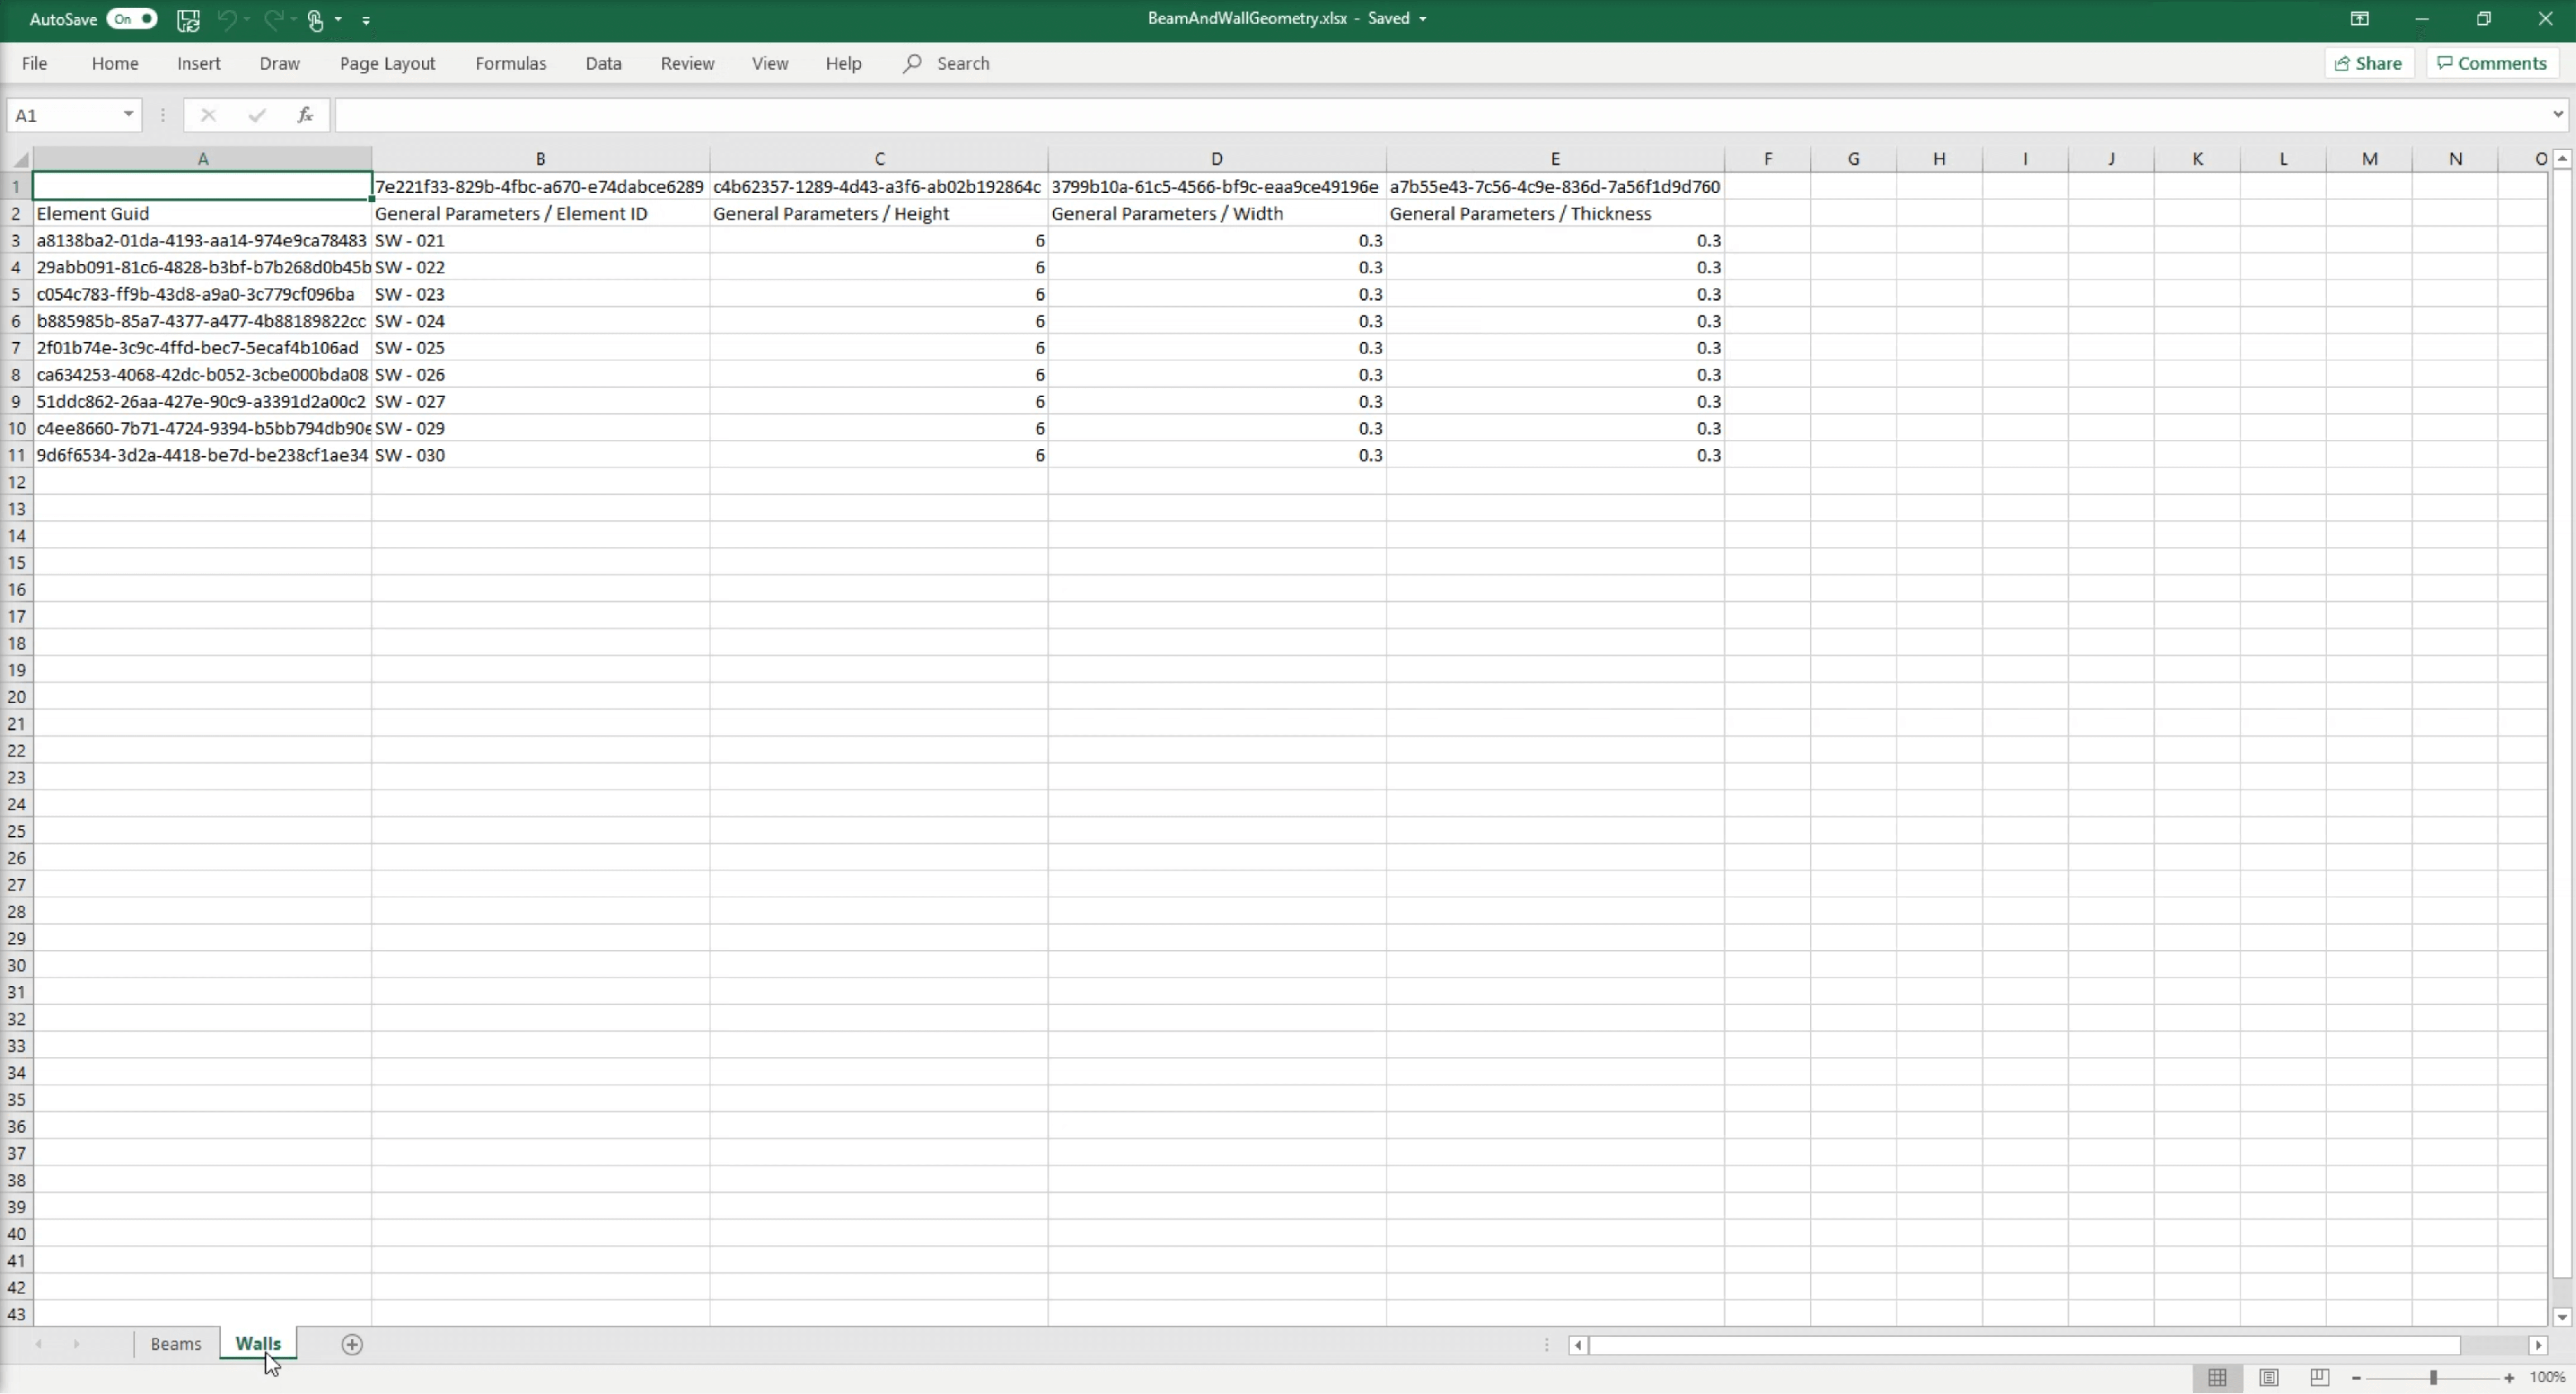Add a new sheet with plus icon

click(352, 1344)
